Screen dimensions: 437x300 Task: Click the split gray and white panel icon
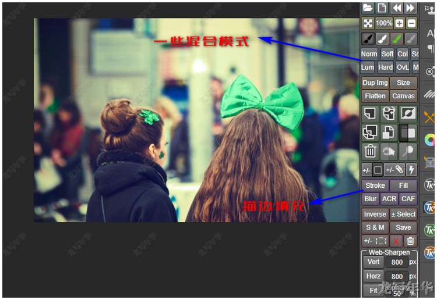(408, 133)
